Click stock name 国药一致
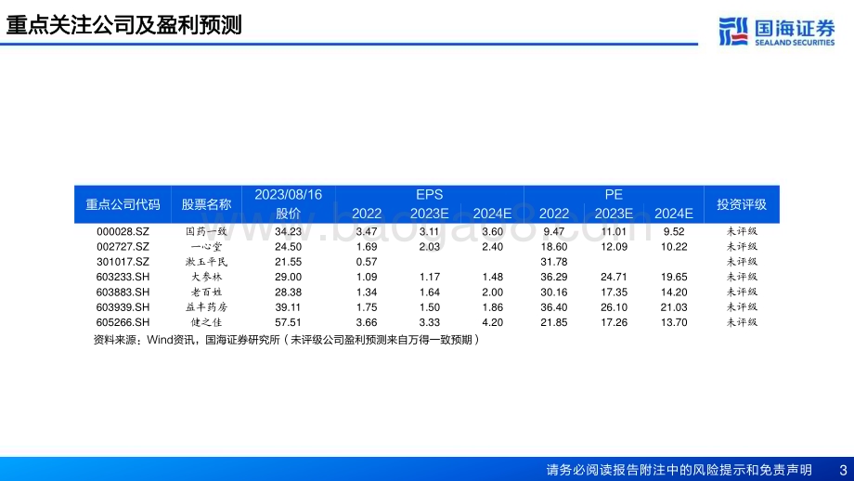Image resolution: width=854 pixels, height=481 pixels. [x=206, y=231]
